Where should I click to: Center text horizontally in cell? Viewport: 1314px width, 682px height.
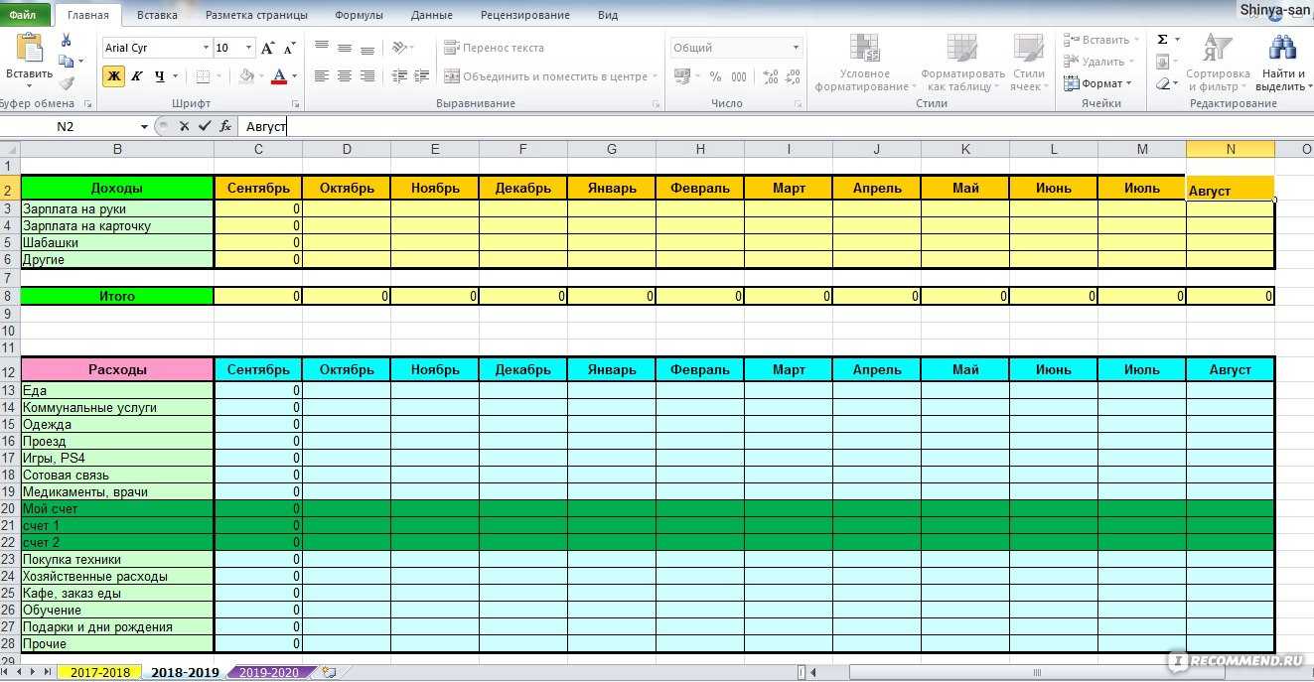pos(345,76)
